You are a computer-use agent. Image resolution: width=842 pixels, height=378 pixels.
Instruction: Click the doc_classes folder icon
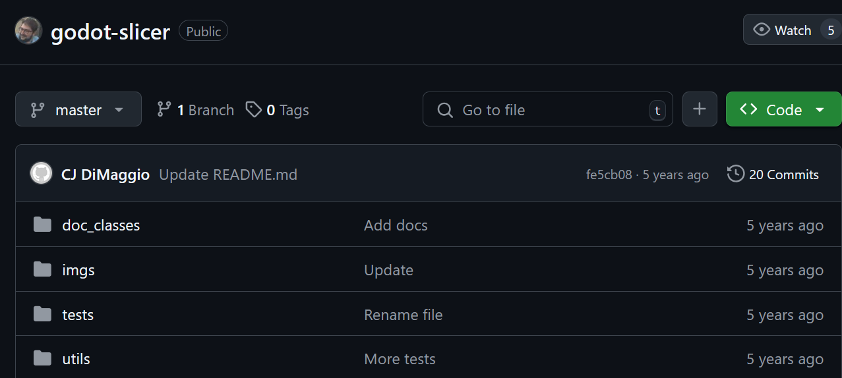(42, 225)
